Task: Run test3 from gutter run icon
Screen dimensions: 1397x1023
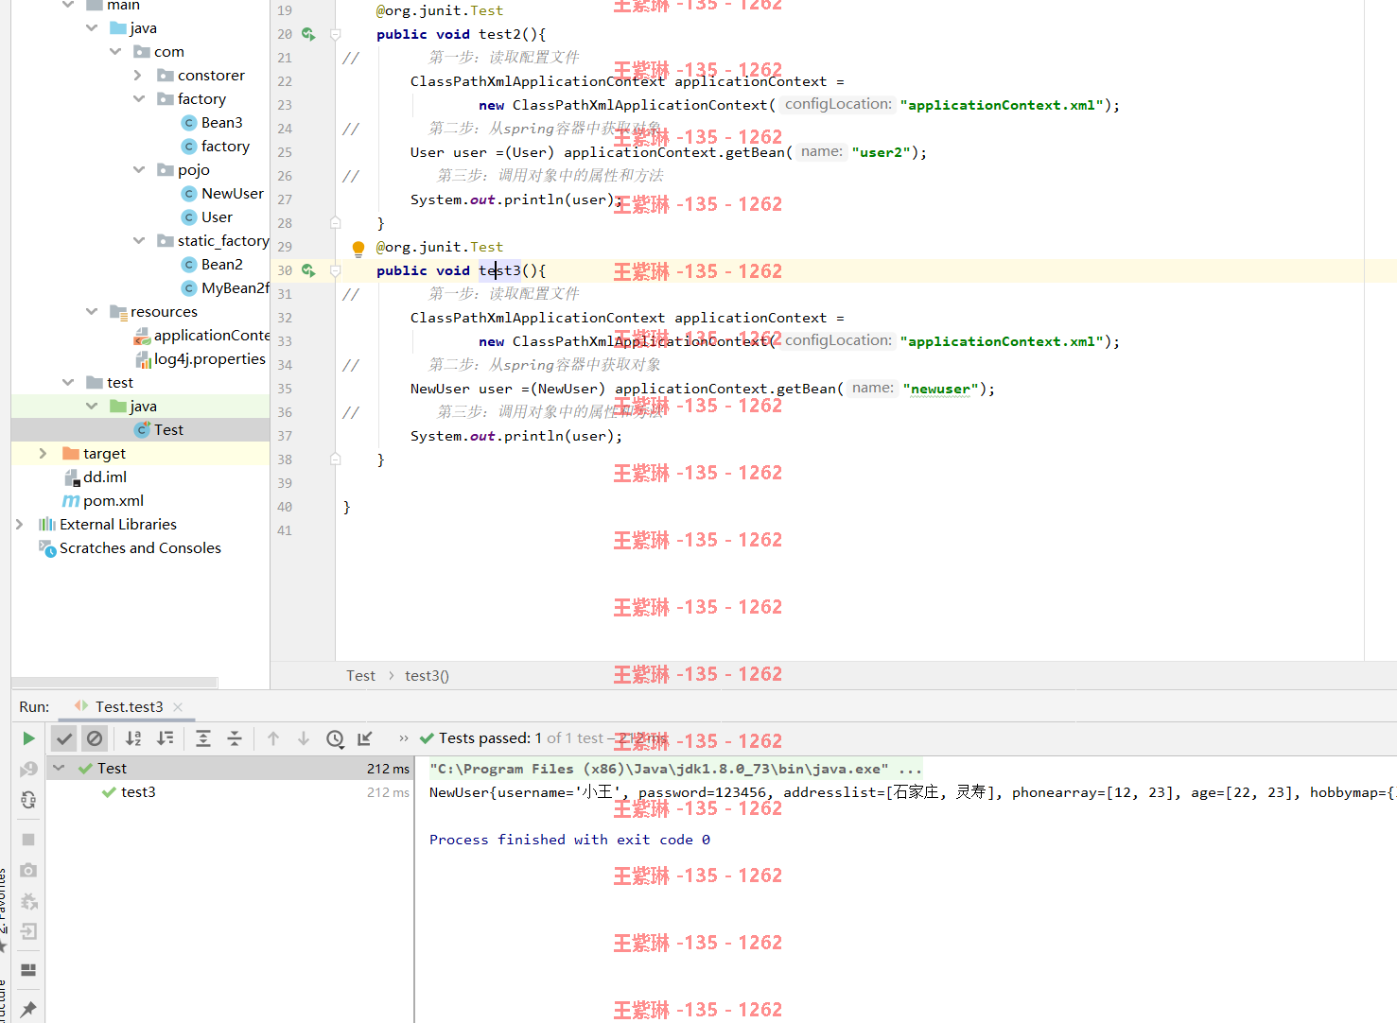Action: point(308,270)
